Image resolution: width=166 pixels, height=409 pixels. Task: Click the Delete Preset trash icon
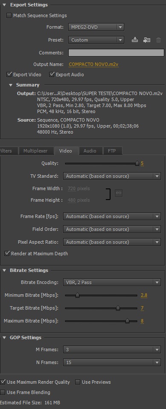tap(158, 40)
